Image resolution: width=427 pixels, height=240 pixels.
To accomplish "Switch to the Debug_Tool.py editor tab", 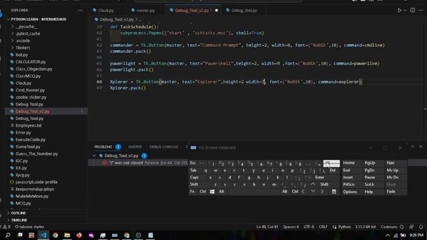I will 244,11.
